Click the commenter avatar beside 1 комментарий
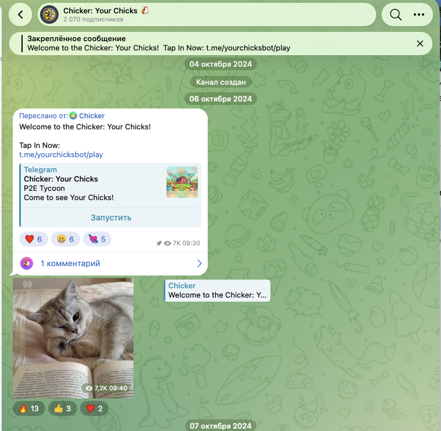441x431 pixels. 27,263
